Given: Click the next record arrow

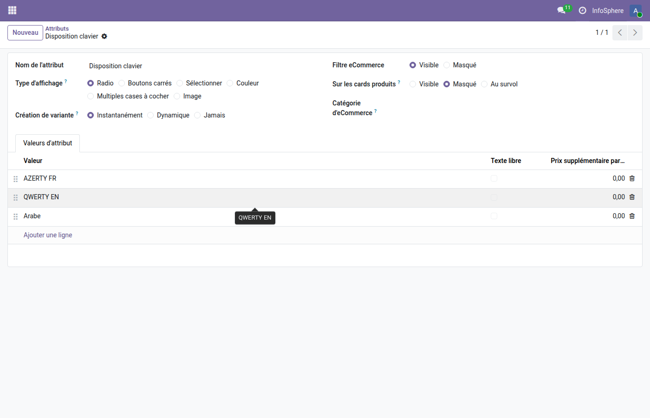Looking at the screenshot, I should pyautogui.click(x=635, y=33).
